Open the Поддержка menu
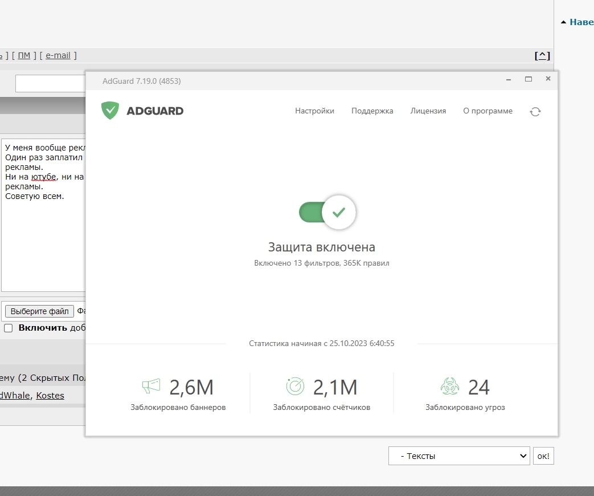 click(x=372, y=111)
